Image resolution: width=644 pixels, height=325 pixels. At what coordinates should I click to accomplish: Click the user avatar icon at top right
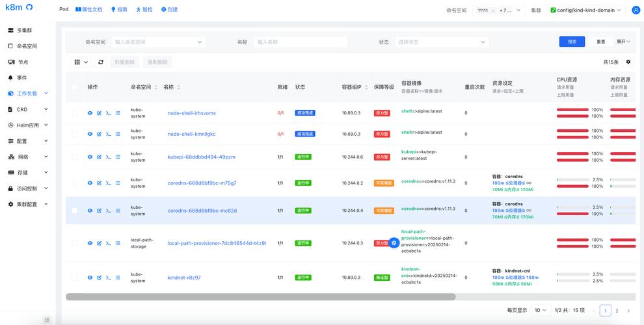point(636,10)
